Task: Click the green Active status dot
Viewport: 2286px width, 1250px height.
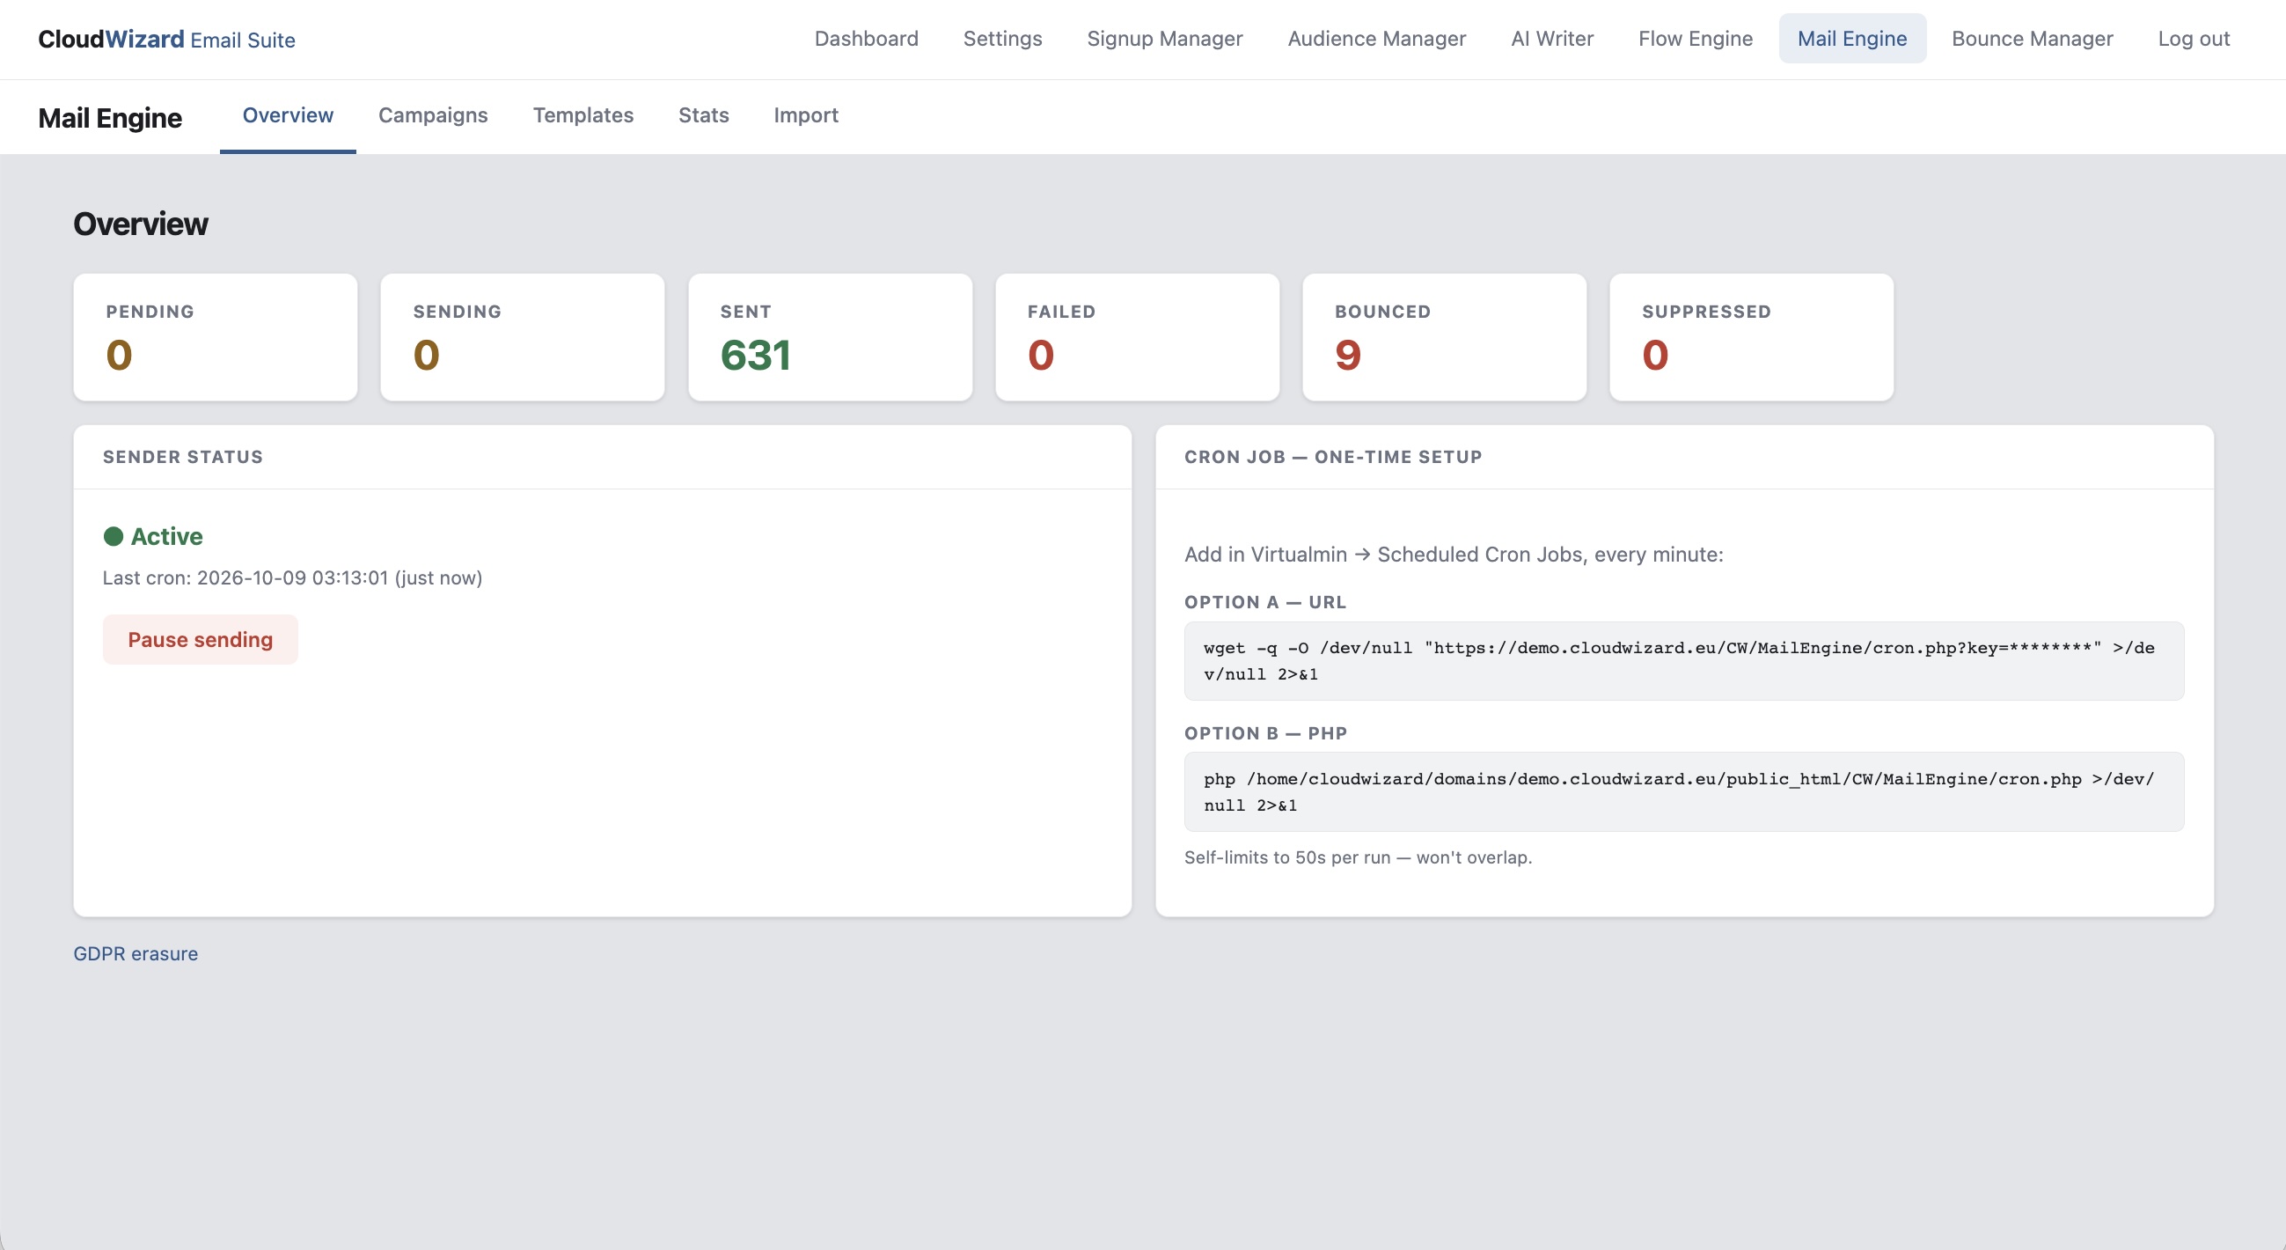Action: (114, 536)
